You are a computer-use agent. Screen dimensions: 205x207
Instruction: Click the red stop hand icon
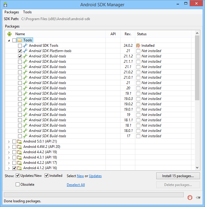190,198
